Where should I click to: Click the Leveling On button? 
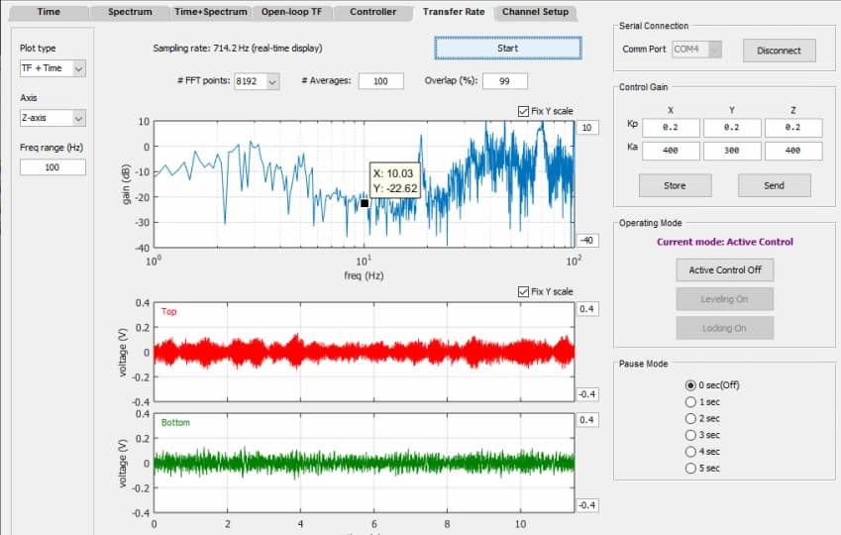point(725,299)
